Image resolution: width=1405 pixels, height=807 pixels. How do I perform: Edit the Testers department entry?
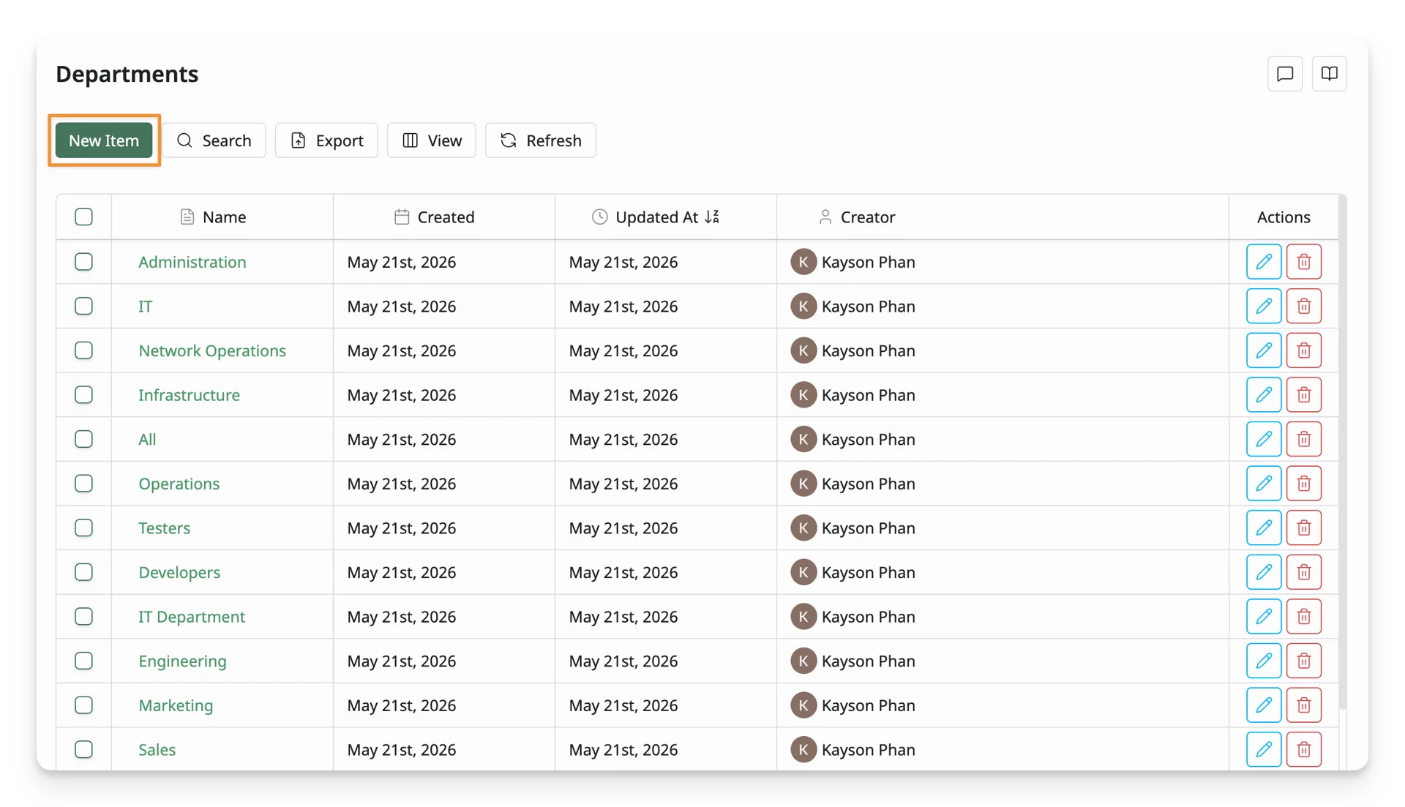click(x=1264, y=528)
